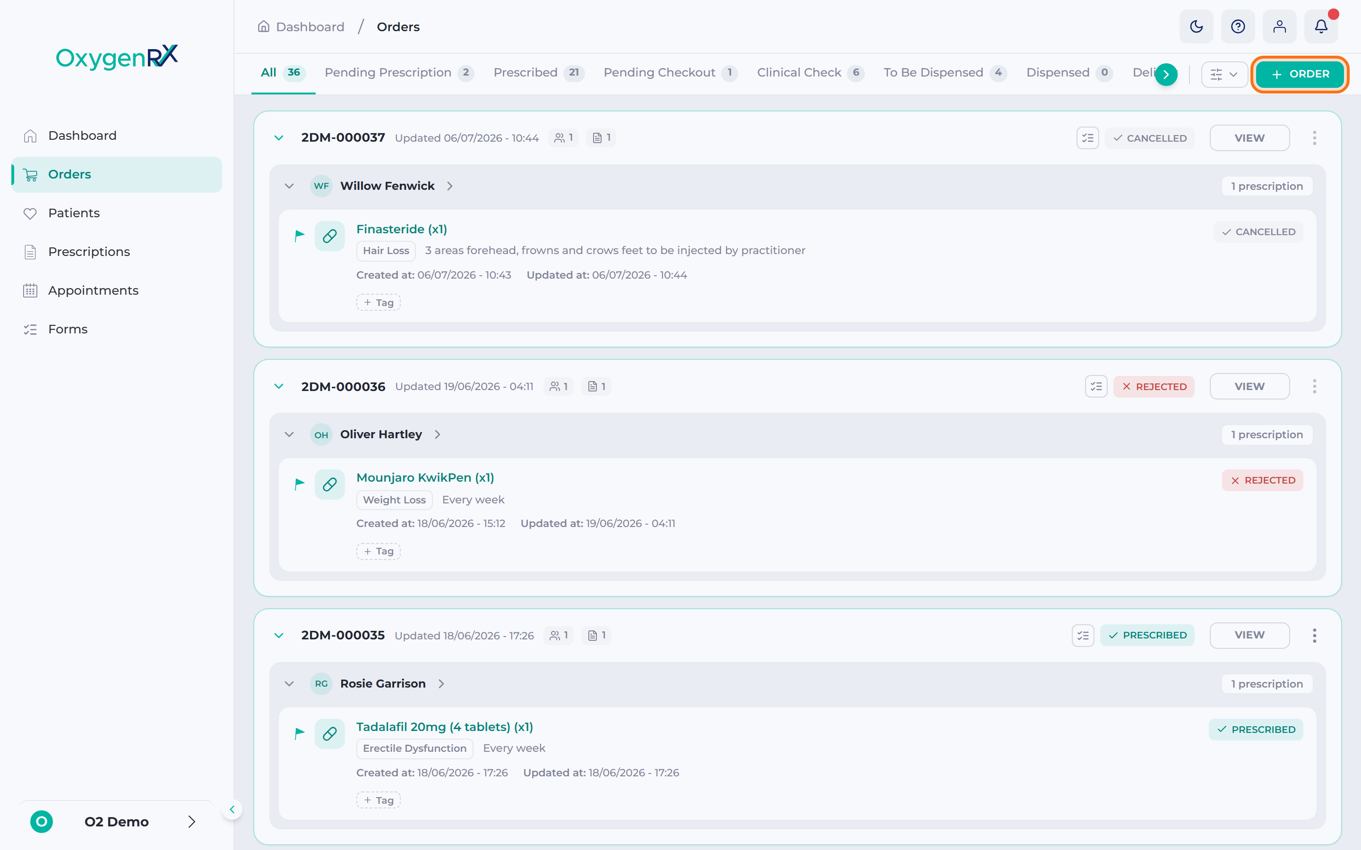
Task: Open Patients in the sidebar
Action: (x=116, y=213)
